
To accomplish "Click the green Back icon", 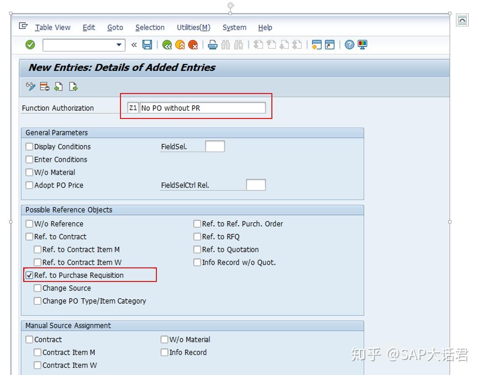I will coord(167,45).
